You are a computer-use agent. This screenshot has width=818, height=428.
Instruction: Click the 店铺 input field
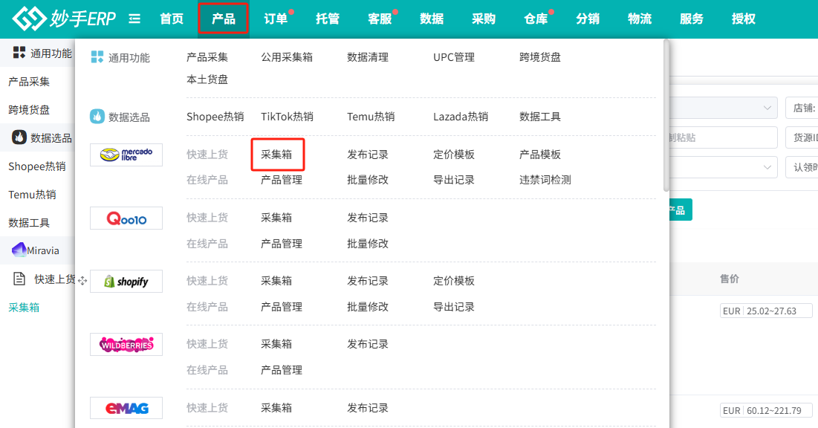[802, 108]
